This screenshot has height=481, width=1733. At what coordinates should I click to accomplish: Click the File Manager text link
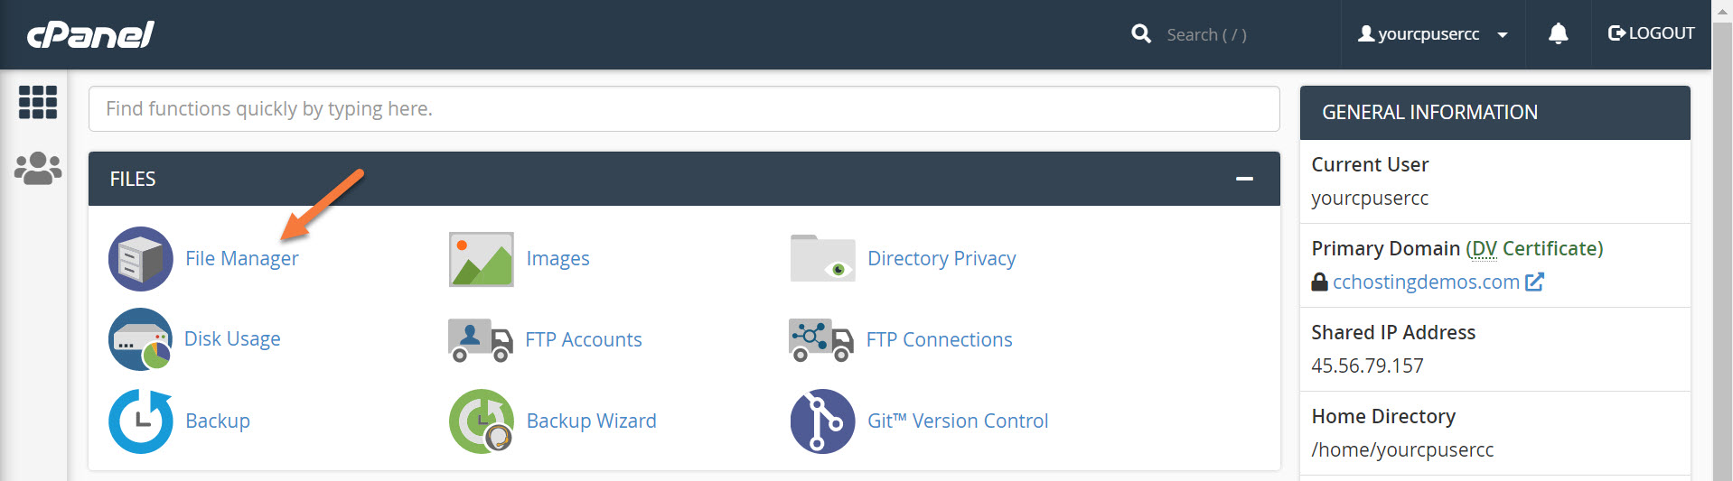(241, 259)
